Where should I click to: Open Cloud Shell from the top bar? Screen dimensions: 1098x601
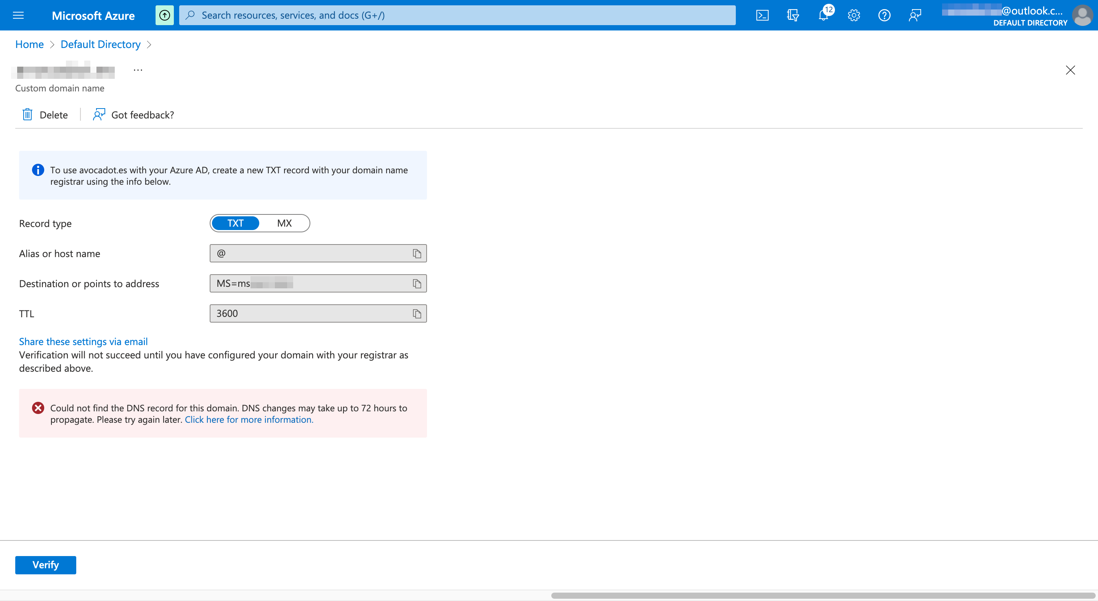point(762,15)
